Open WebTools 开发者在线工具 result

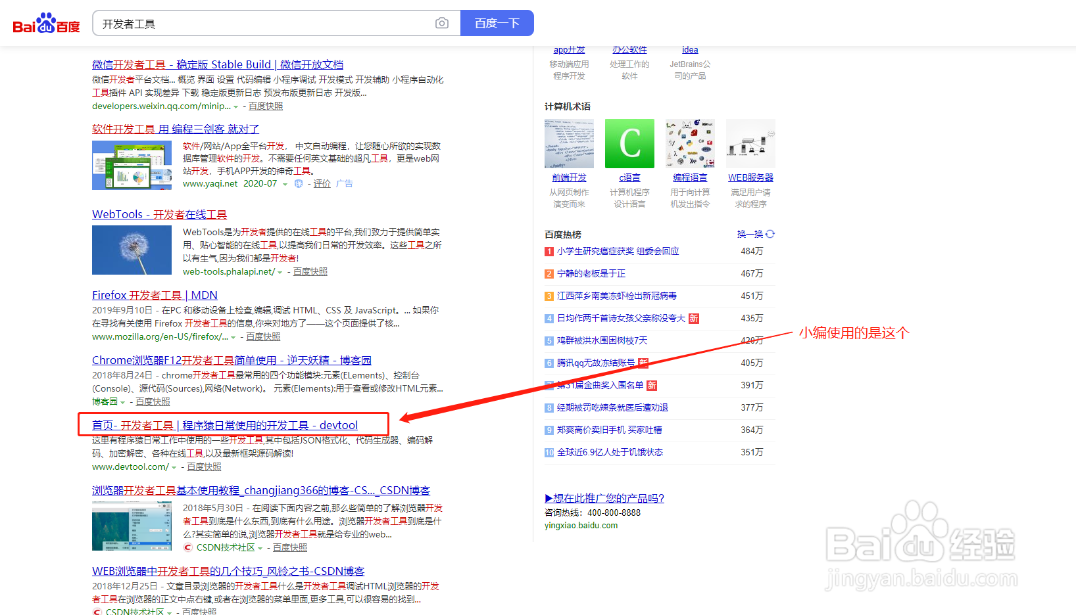159,214
